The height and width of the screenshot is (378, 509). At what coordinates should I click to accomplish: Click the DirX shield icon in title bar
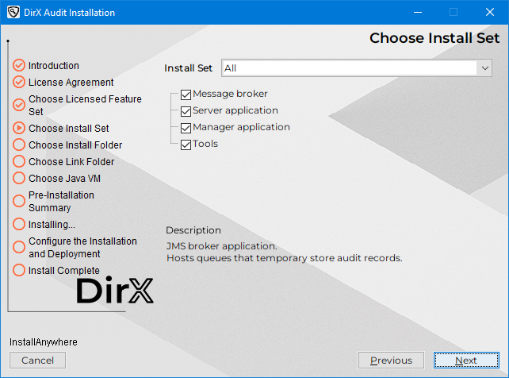point(13,13)
